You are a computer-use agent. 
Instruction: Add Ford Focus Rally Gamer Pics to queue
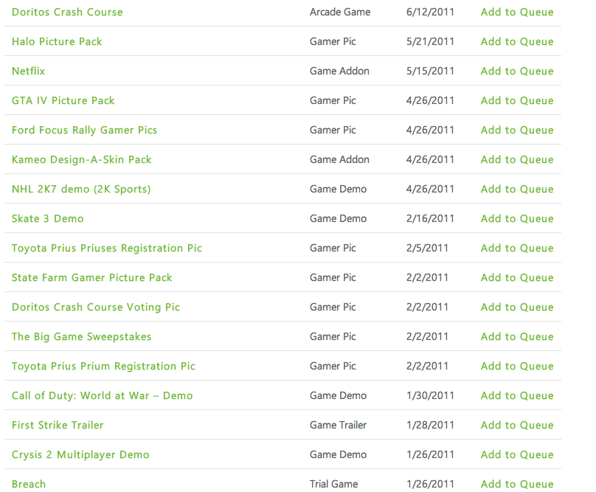point(517,130)
